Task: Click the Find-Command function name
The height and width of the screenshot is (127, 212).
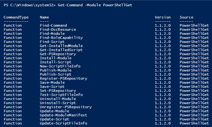Action: tap(53, 25)
